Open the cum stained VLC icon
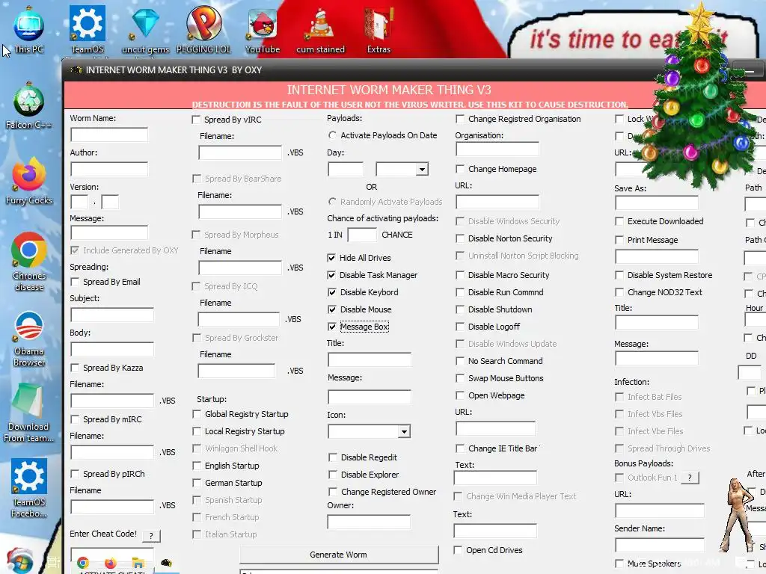 pyautogui.click(x=320, y=30)
